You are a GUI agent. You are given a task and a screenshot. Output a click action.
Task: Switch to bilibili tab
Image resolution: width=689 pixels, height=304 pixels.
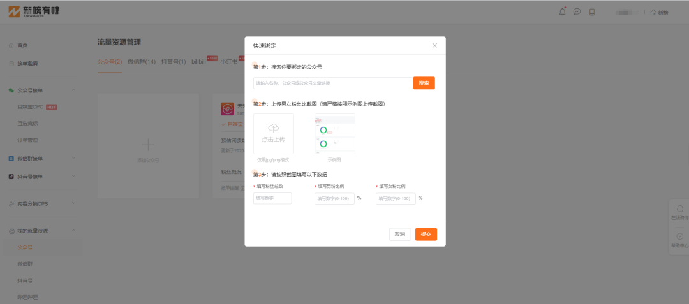(198, 62)
